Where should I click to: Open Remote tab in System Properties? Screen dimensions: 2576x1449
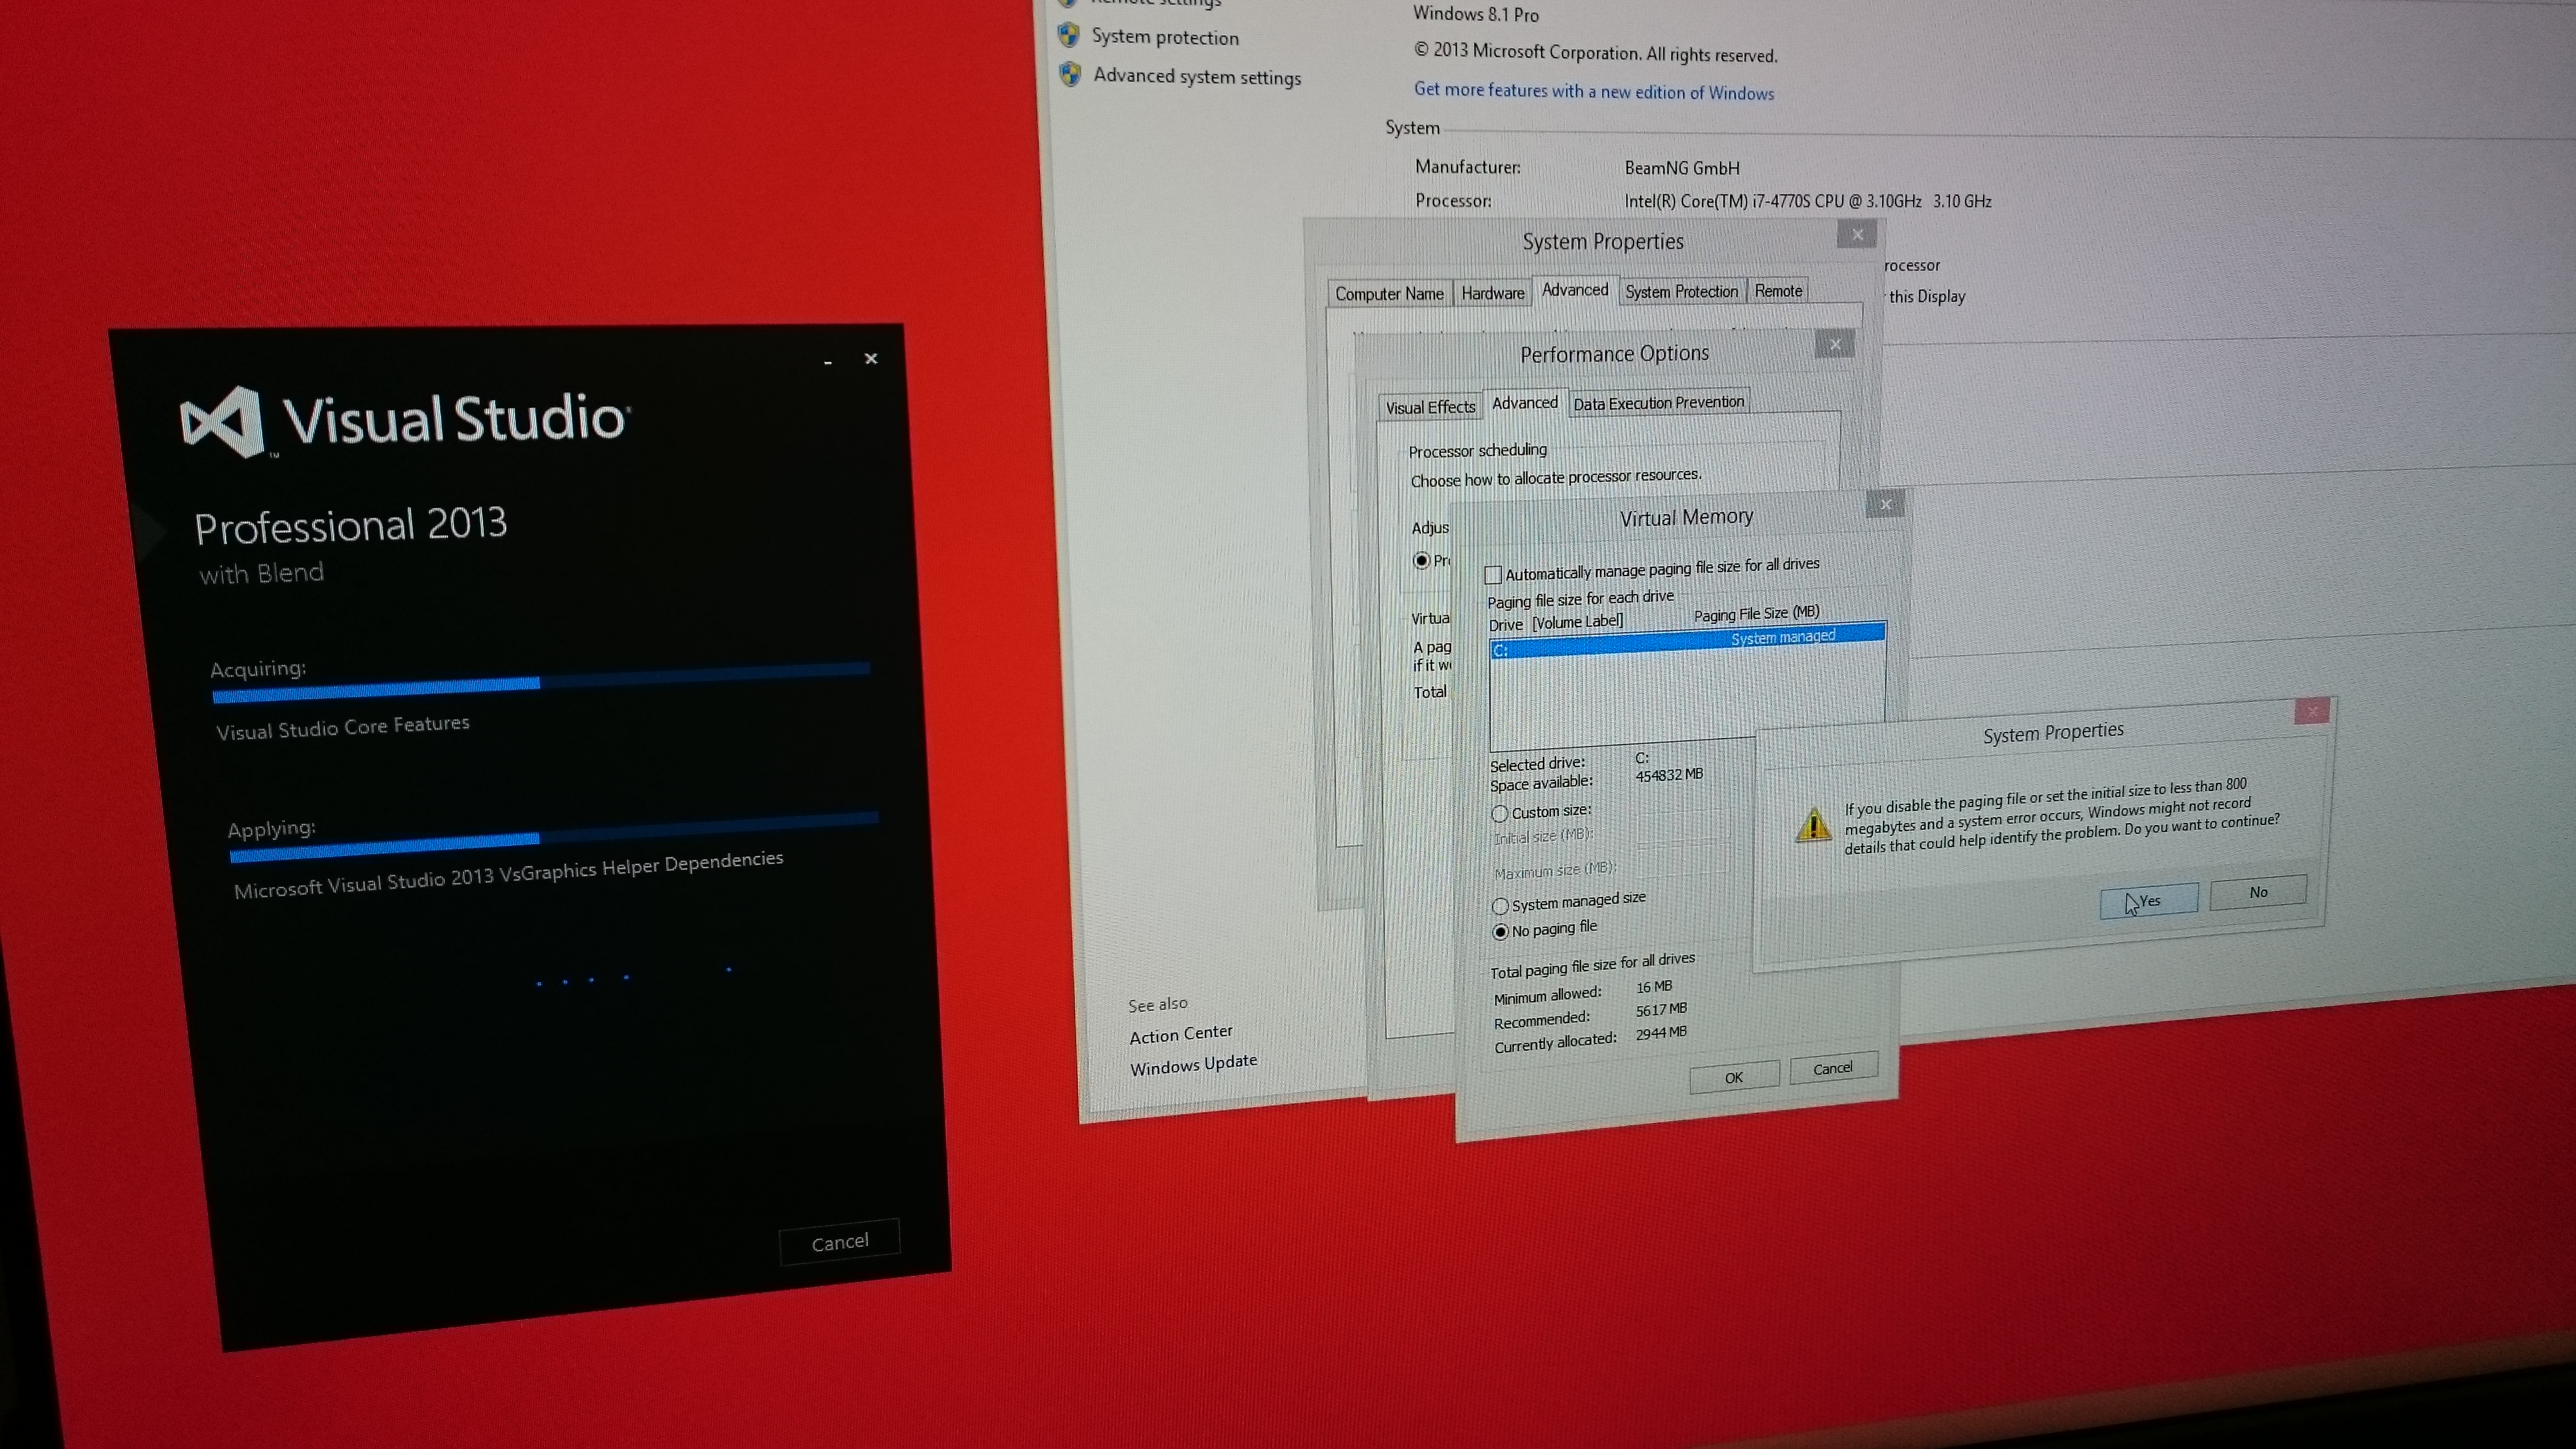point(1778,291)
